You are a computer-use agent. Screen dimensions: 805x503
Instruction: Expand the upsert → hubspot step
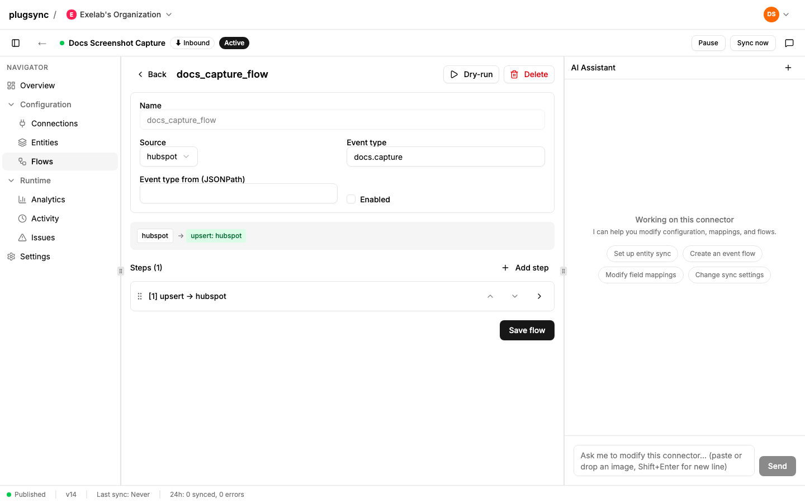(x=539, y=296)
